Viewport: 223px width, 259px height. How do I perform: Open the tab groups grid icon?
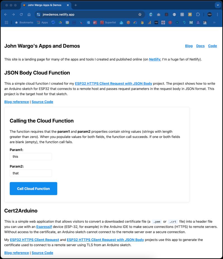[6, 23]
